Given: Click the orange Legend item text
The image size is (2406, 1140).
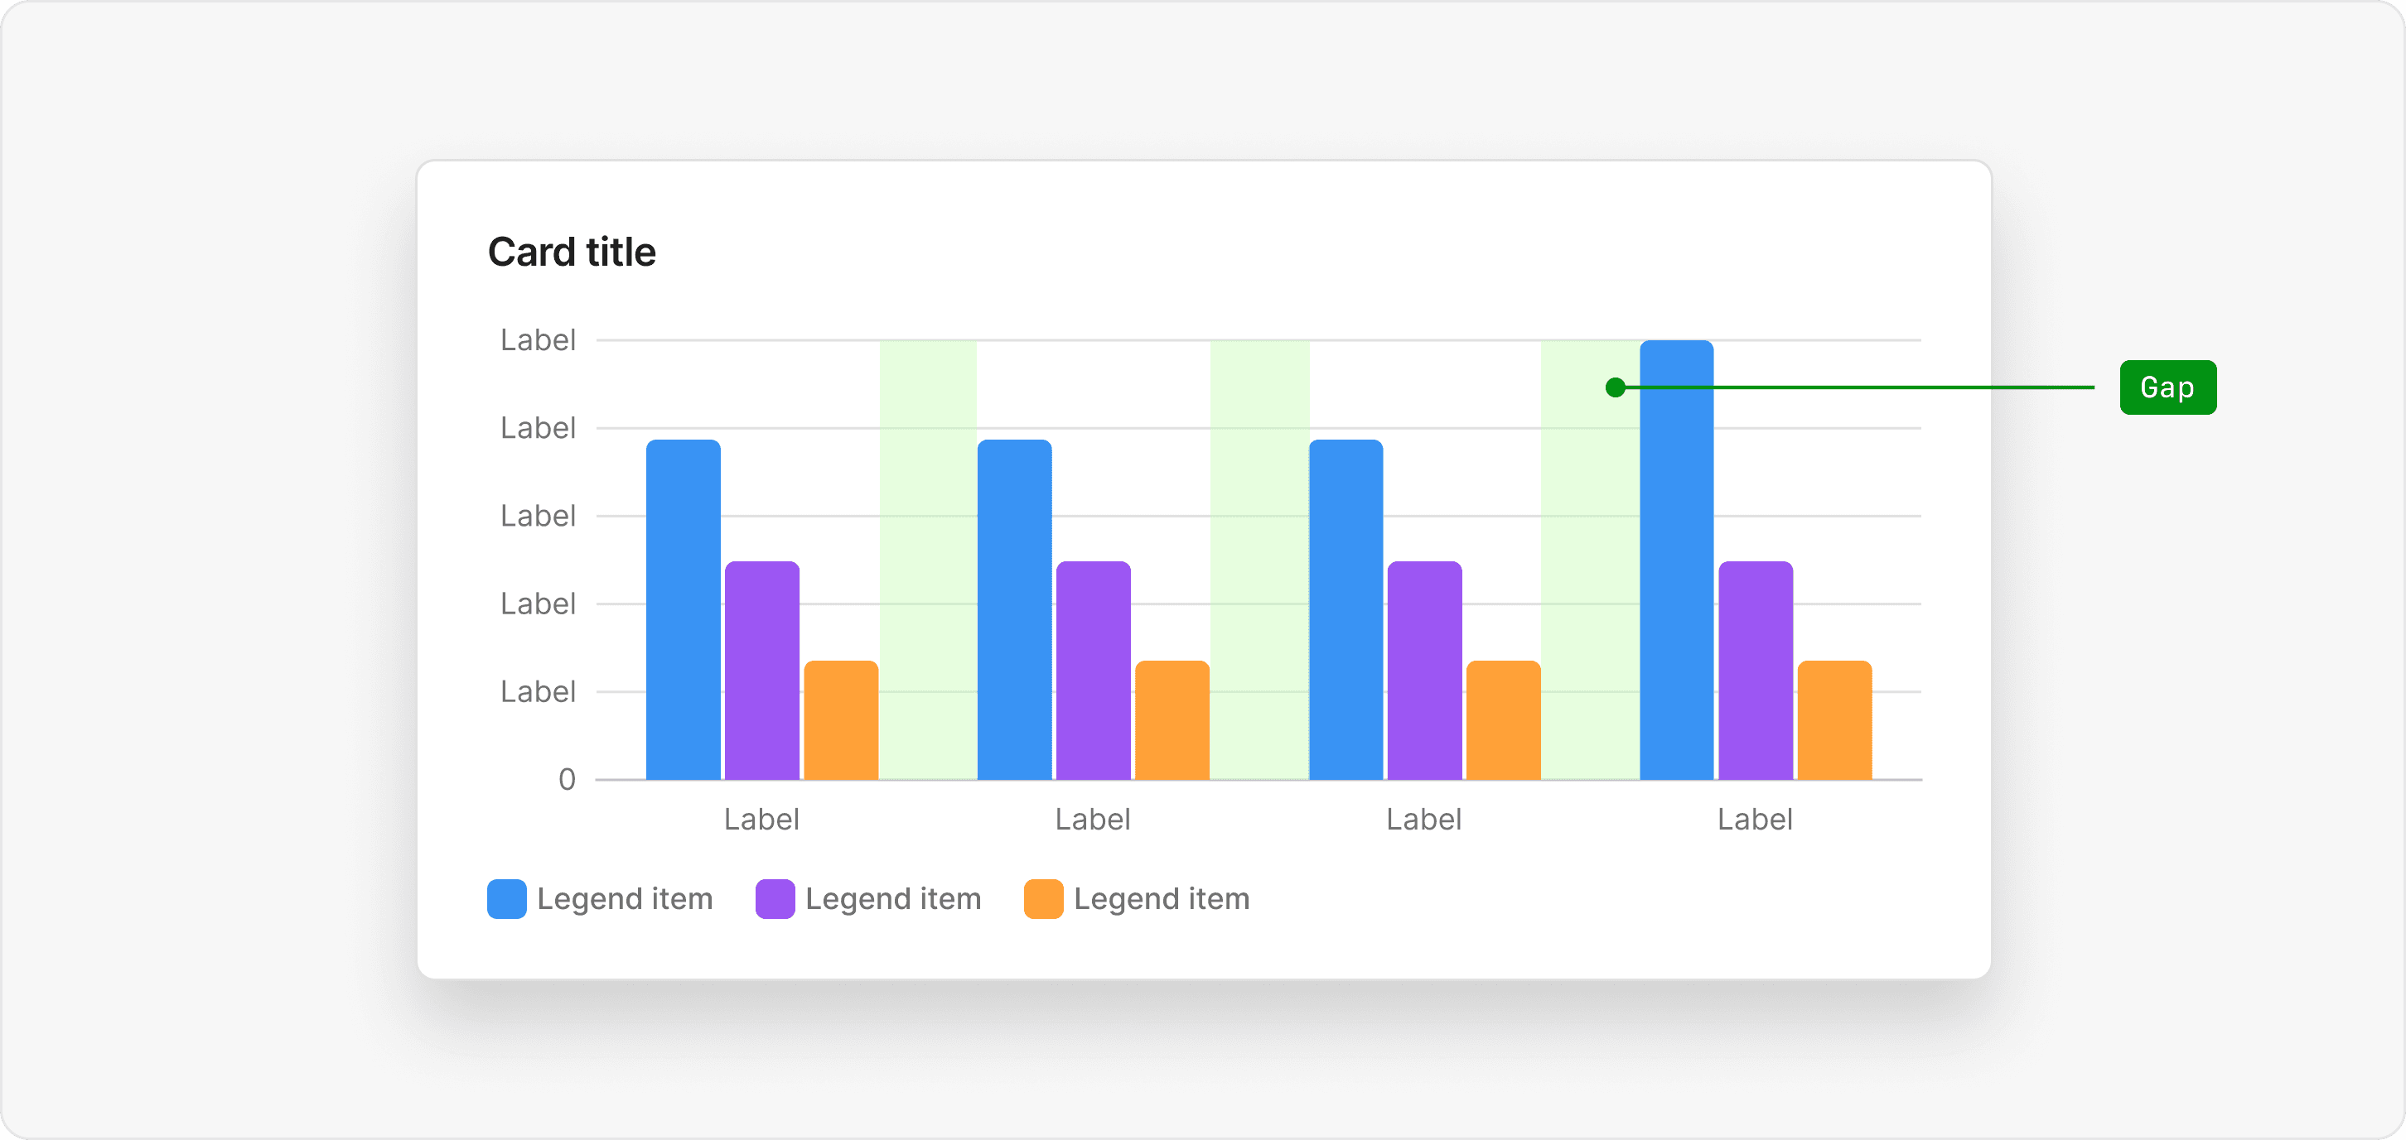Looking at the screenshot, I should [1161, 898].
